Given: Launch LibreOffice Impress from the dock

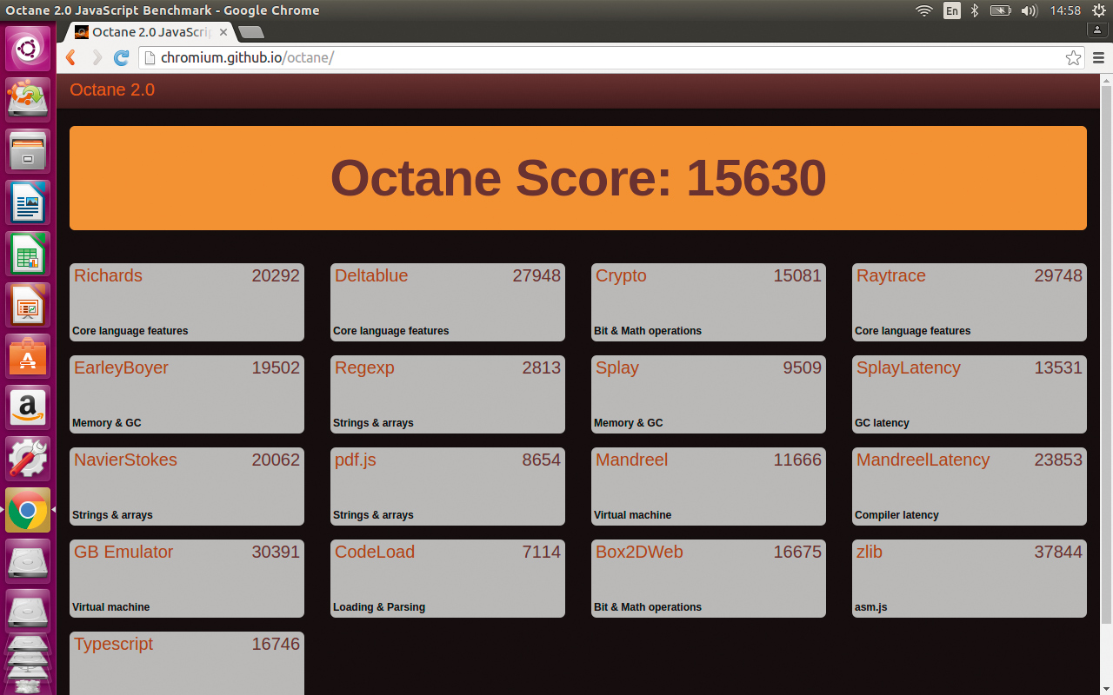Looking at the screenshot, I should pos(28,305).
